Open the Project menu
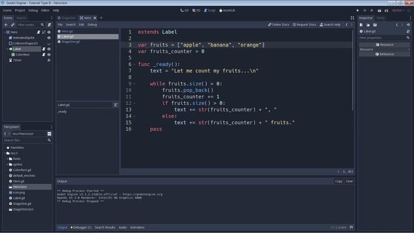Viewport: 414px width, 233px height. pos(20,10)
